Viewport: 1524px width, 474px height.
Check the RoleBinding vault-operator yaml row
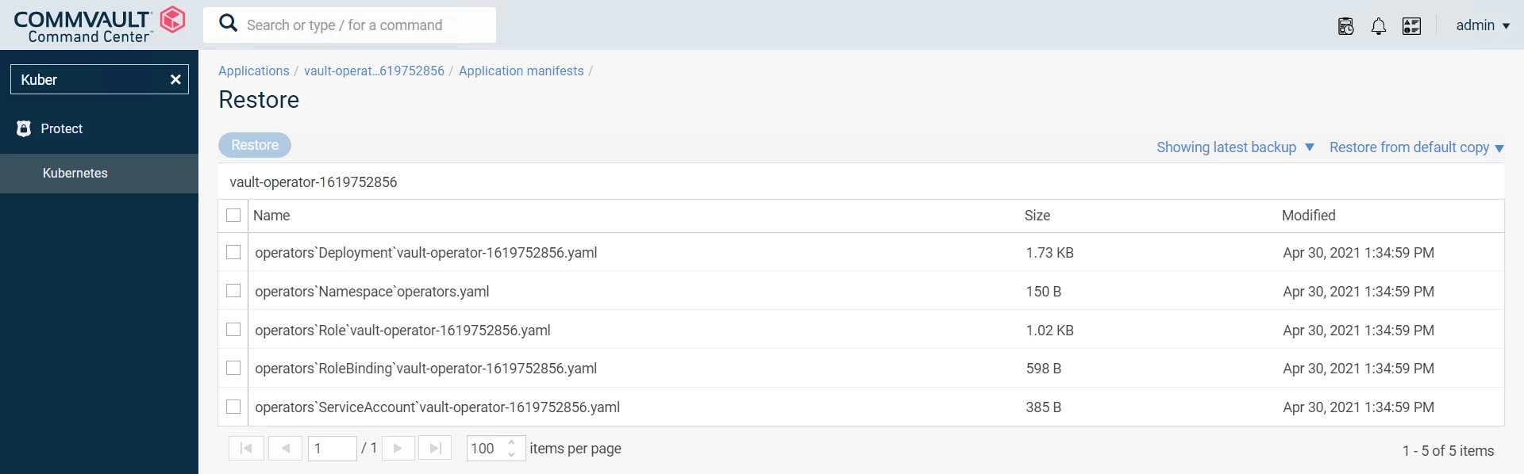(233, 368)
